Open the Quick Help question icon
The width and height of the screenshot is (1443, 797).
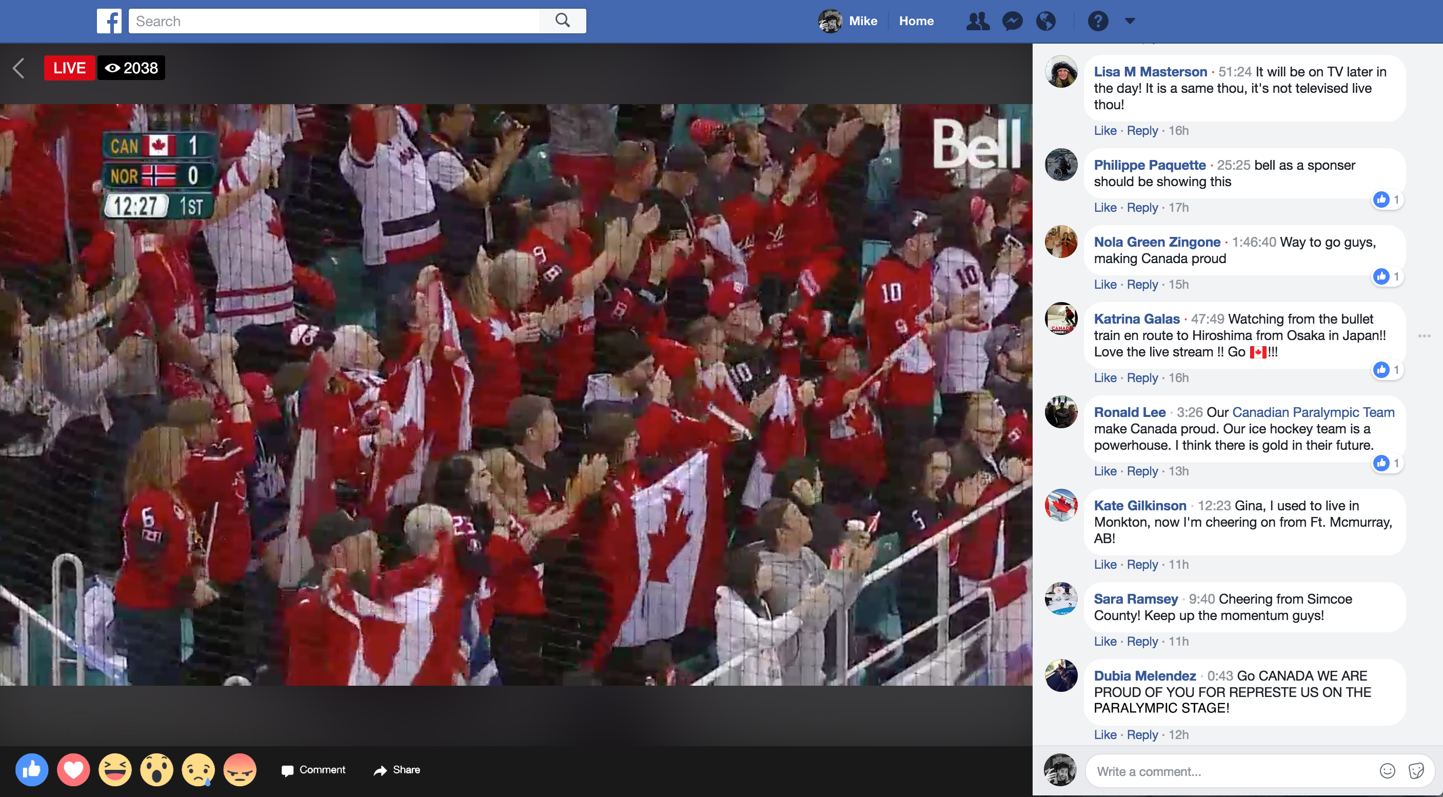point(1097,21)
